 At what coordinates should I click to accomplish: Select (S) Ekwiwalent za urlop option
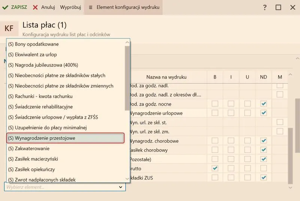(65, 54)
